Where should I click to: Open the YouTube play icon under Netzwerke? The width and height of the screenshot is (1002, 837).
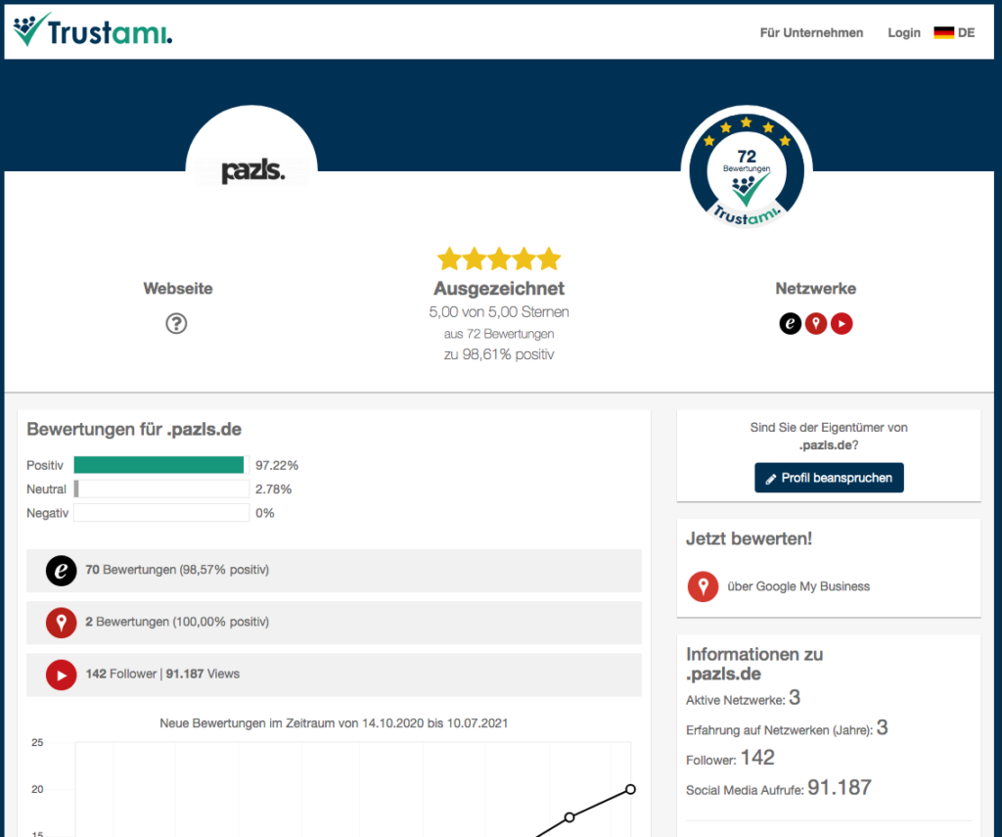(842, 324)
